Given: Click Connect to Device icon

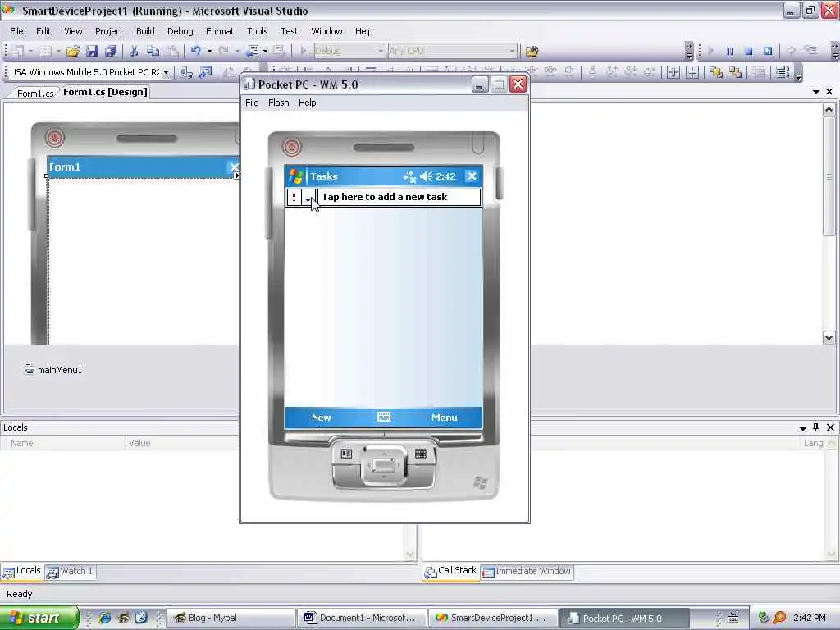Looking at the screenshot, I should point(186,72).
